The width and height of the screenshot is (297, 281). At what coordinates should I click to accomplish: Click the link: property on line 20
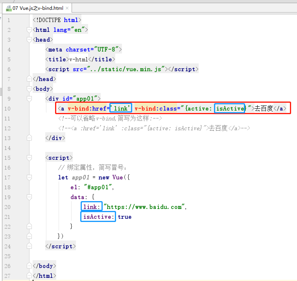click(x=92, y=207)
